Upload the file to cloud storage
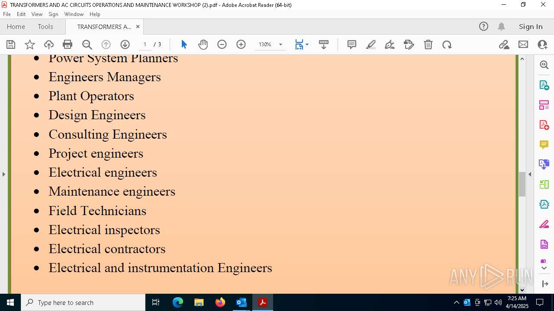The width and height of the screenshot is (554, 311). pos(49,44)
